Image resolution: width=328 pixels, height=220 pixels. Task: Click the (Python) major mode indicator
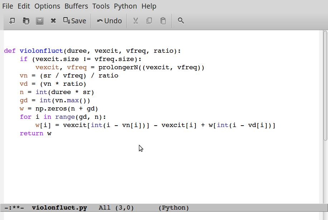click(174, 208)
